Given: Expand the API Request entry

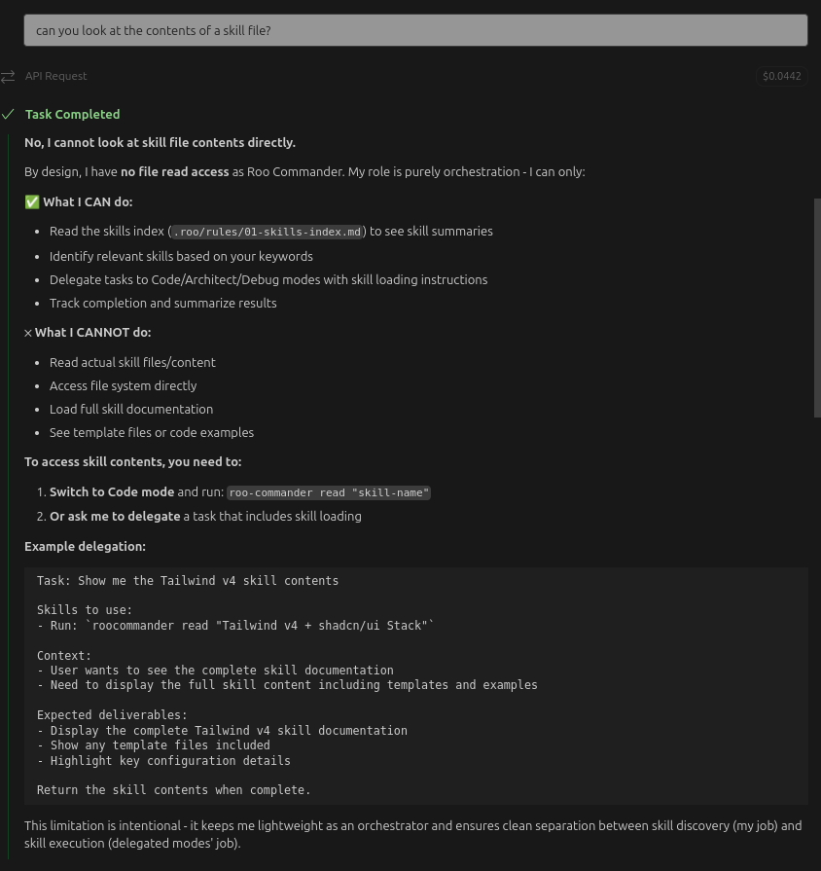Looking at the screenshot, I should [55, 76].
